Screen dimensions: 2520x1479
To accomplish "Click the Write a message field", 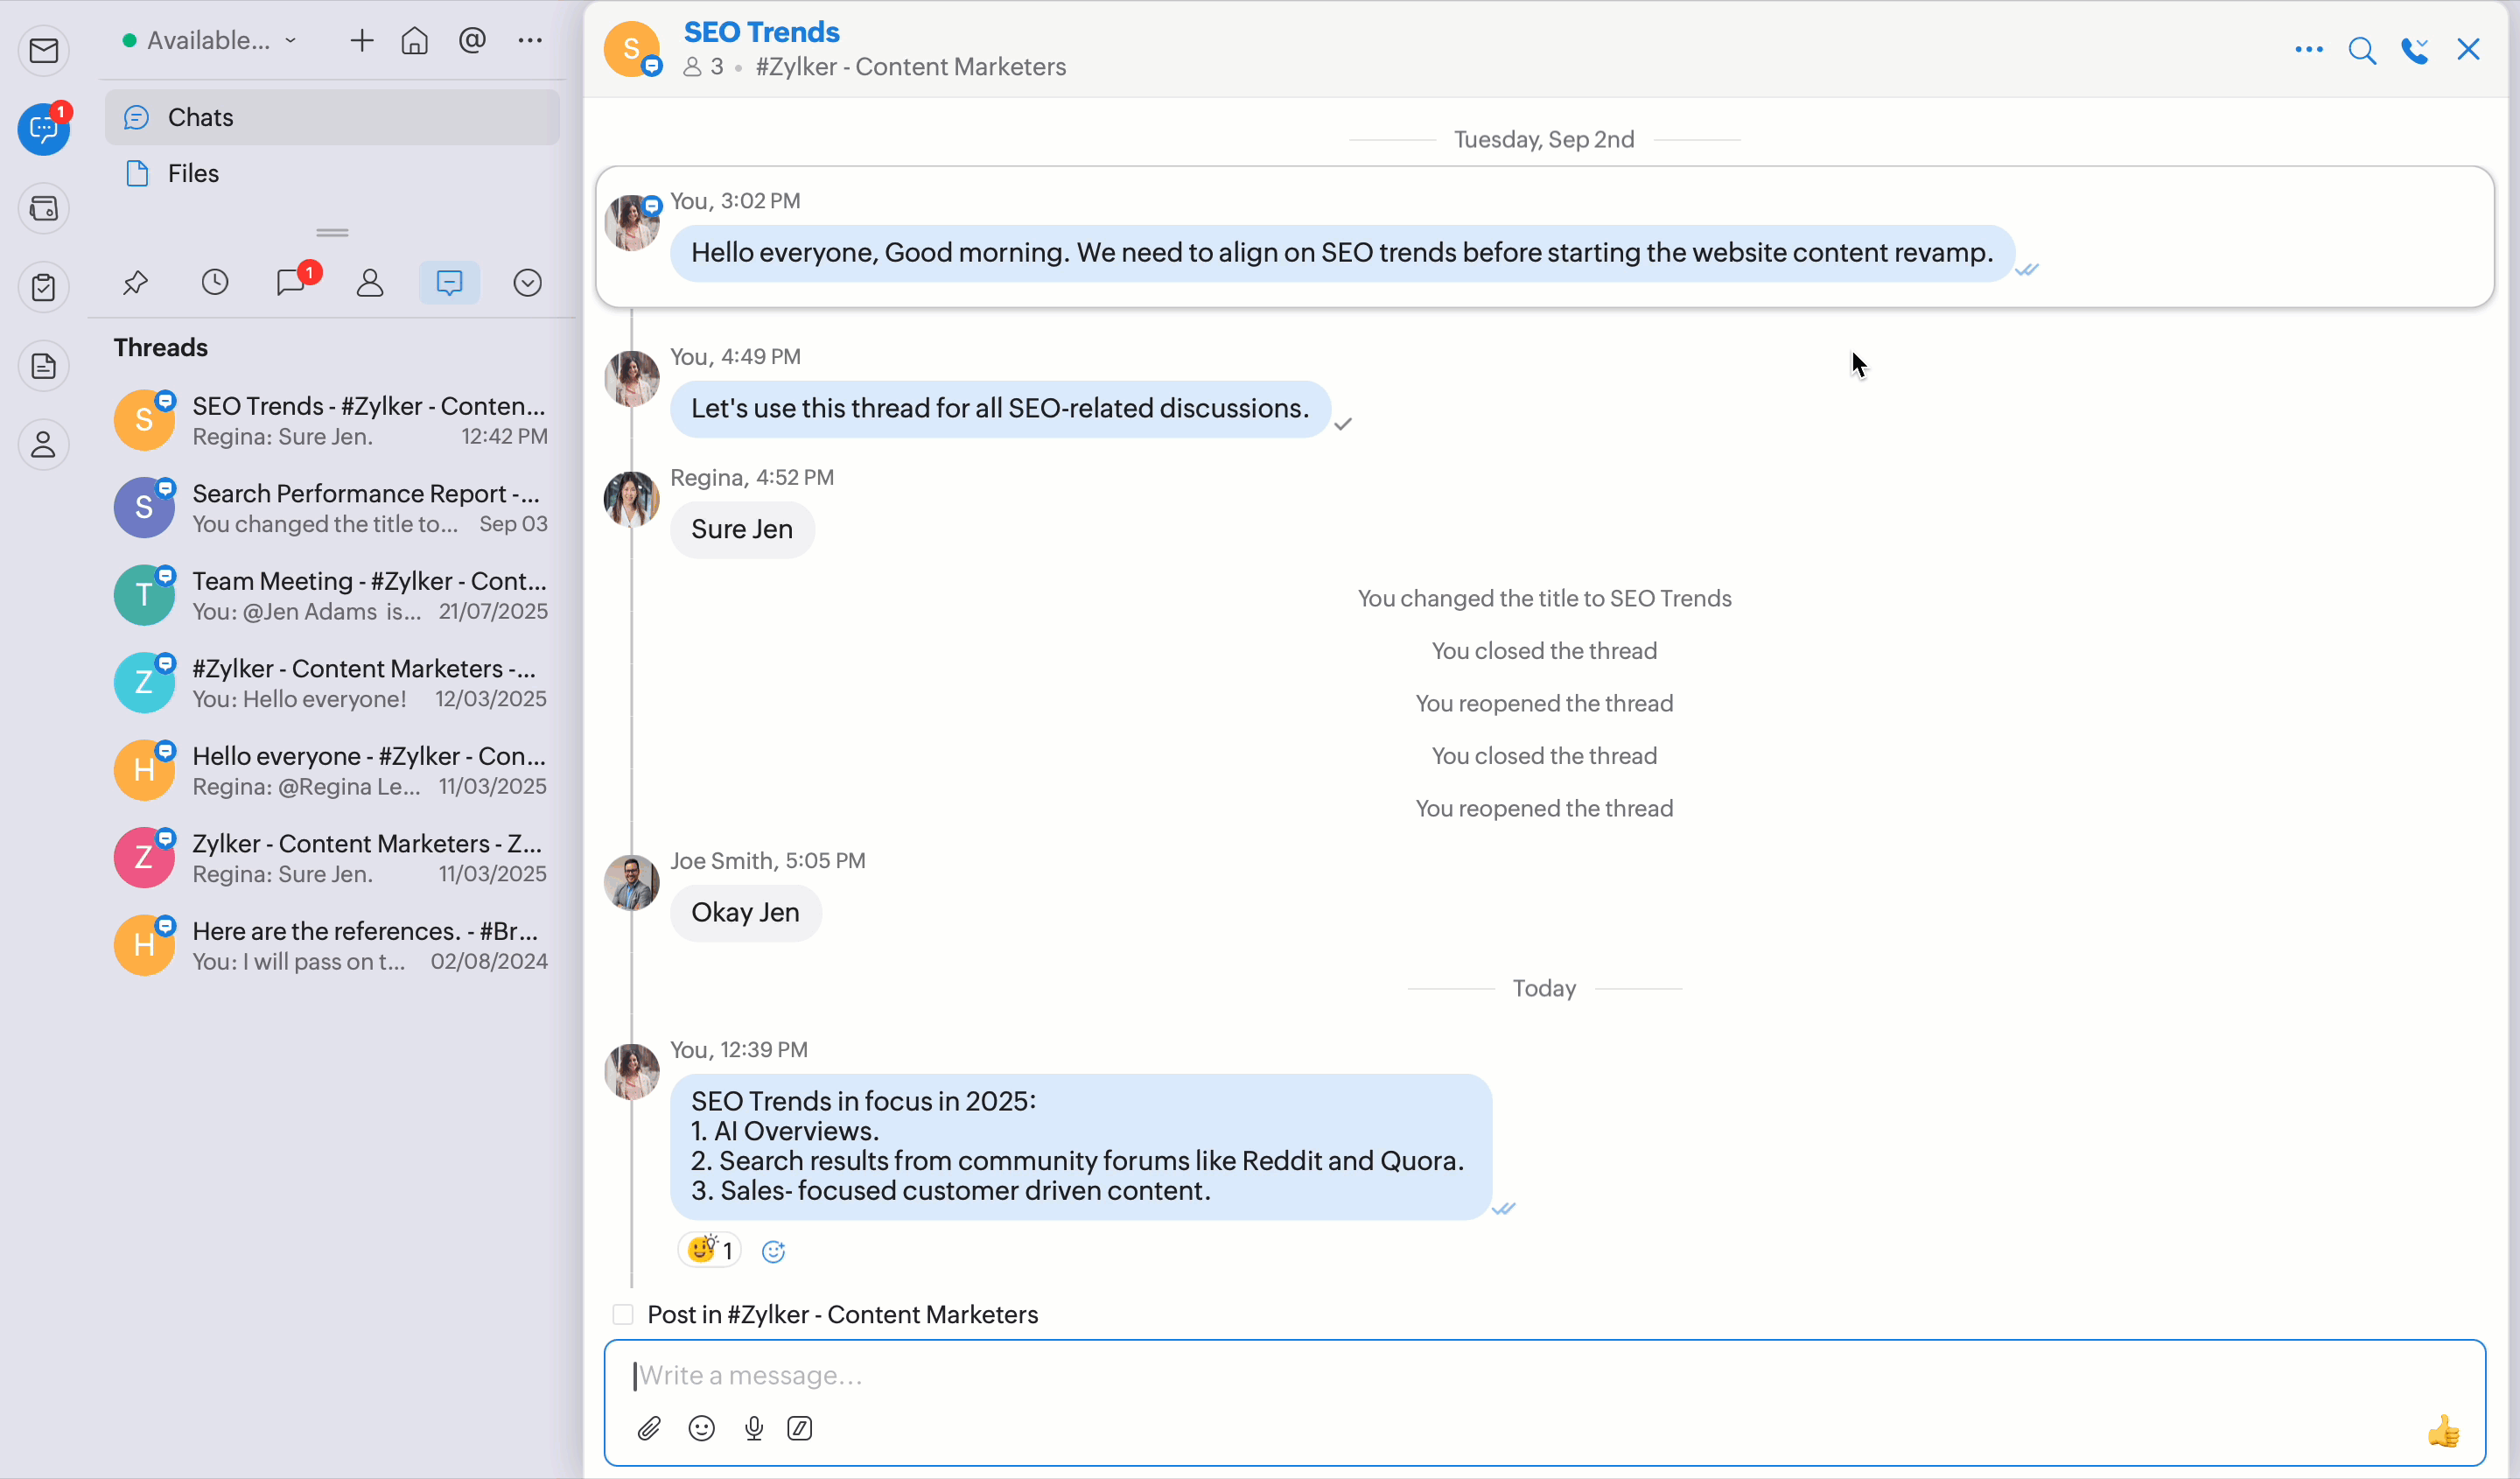I will pyautogui.click(x=1500, y=1375).
